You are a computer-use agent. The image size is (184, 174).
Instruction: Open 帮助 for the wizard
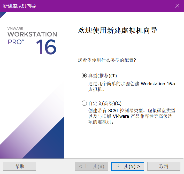coord(20,166)
